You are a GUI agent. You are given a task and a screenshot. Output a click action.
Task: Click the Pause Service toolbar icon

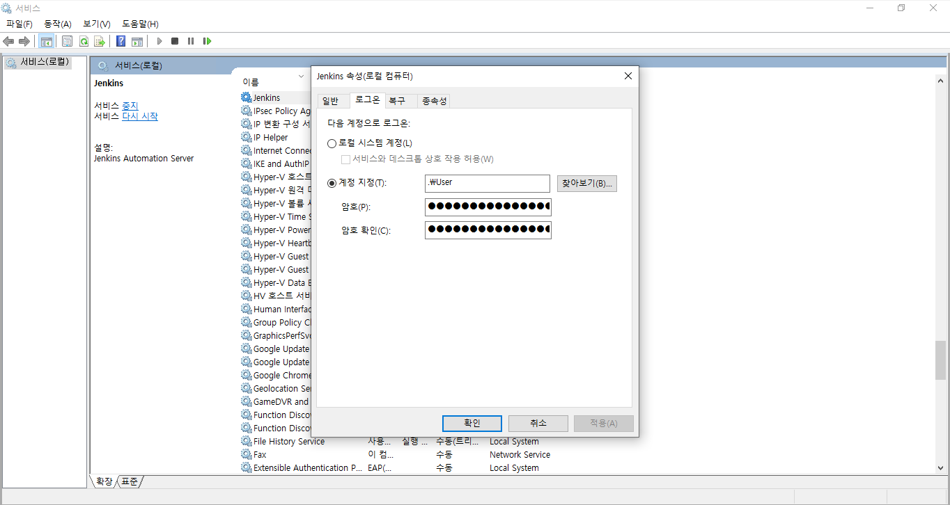click(191, 41)
